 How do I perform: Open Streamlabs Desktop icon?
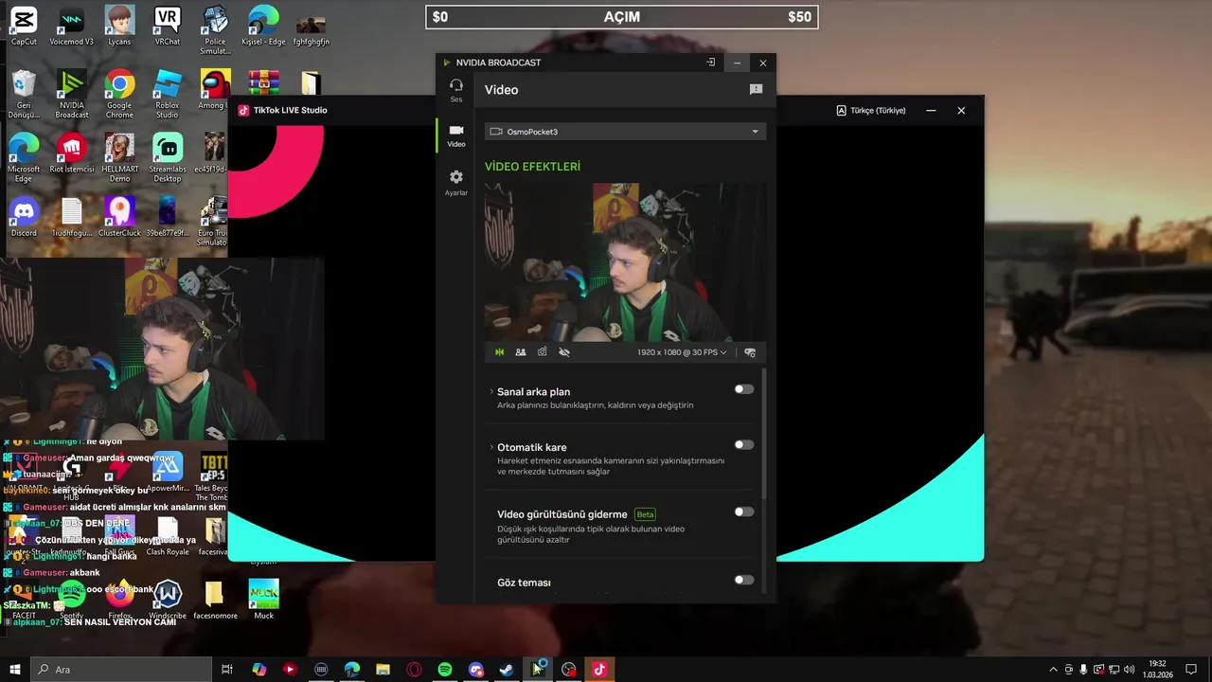[x=168, y=157]
